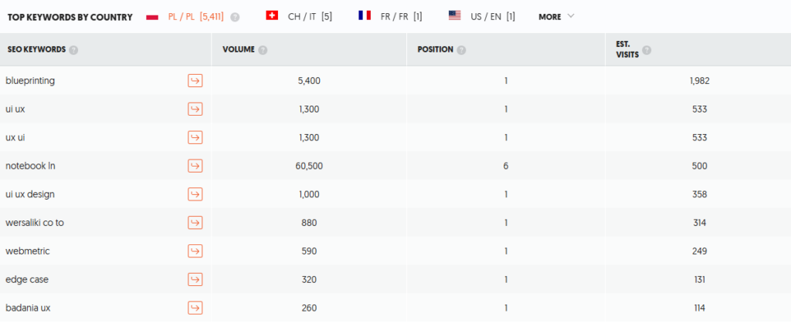Screen dimensions: 791x323
Task: Open arrow icon for badania ux keyword
Action: (195, 308)
